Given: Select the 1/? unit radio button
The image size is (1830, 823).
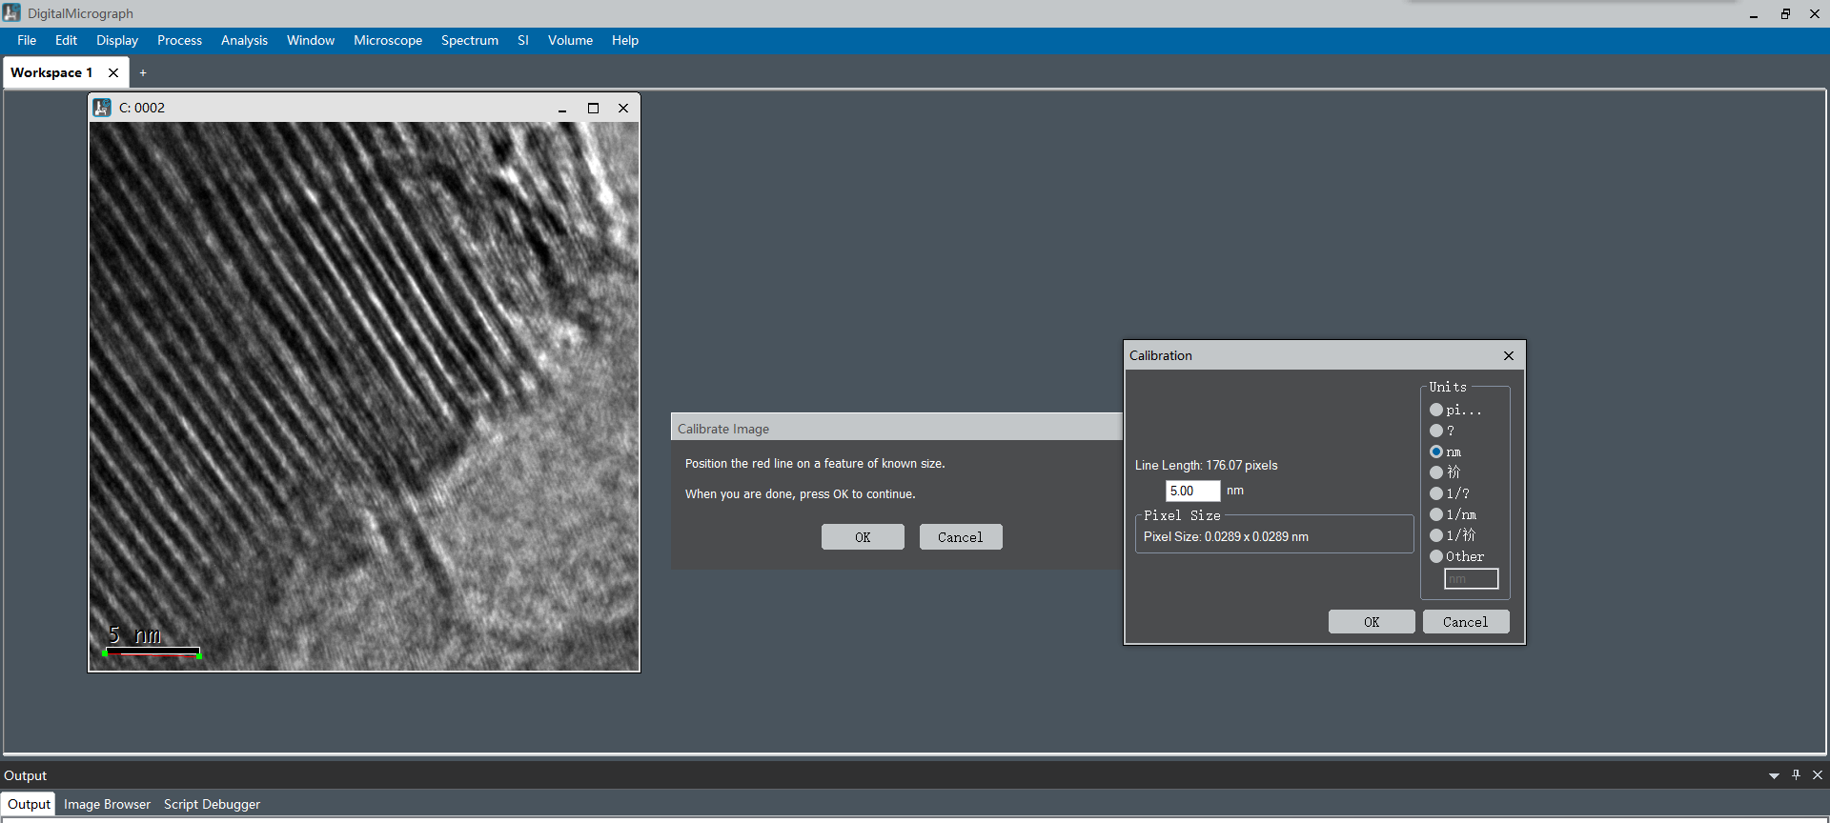Looking at the screenshot, I should pyautogui.click(x=1436, y=493).
